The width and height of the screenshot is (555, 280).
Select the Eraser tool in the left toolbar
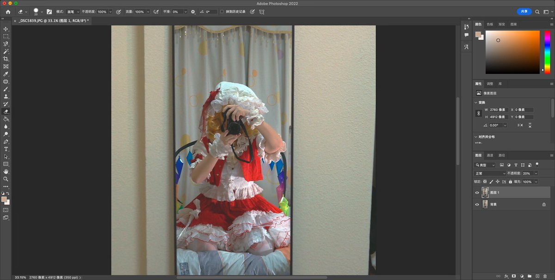pos(6,111)
